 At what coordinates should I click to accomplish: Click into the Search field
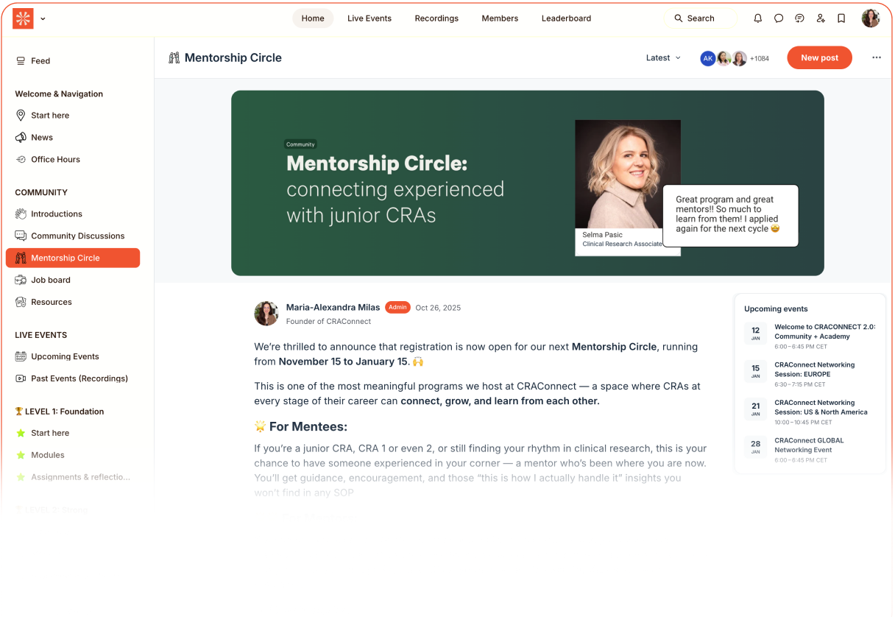tap(701, 18)
